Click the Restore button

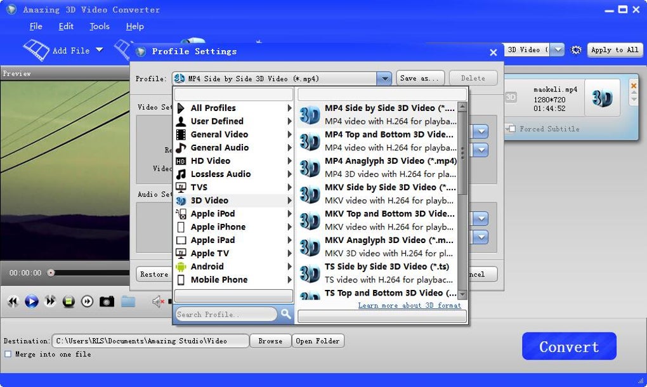point(154,274)
